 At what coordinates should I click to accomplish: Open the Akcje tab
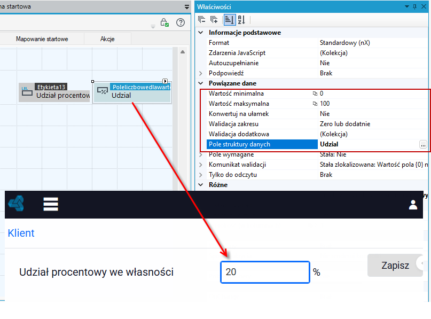pos(107,39)
